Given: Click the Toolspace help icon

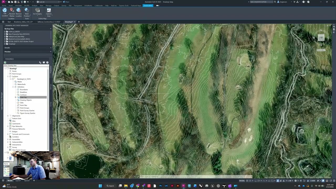Looking at the screenshot, I should [x=47, y=62].
